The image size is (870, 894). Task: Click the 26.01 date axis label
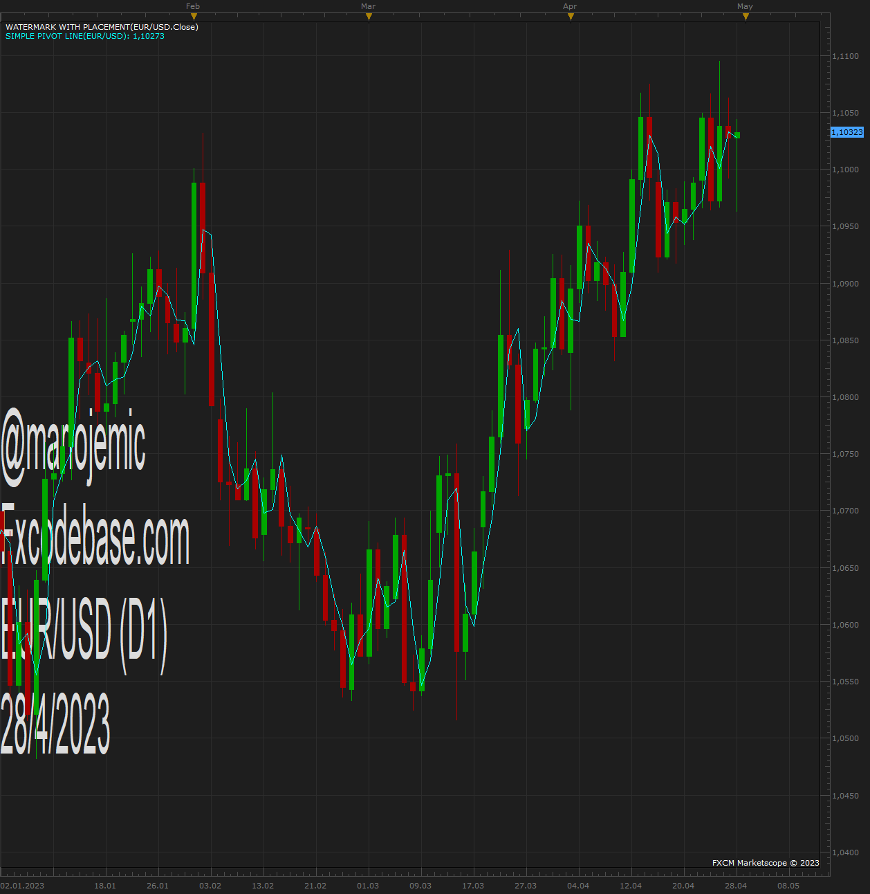click(x=158, y=886)
